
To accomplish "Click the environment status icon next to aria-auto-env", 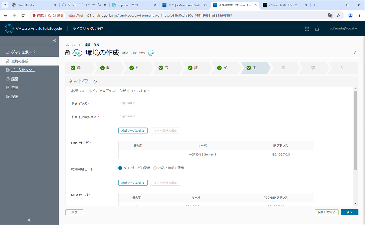I will 151,53.
